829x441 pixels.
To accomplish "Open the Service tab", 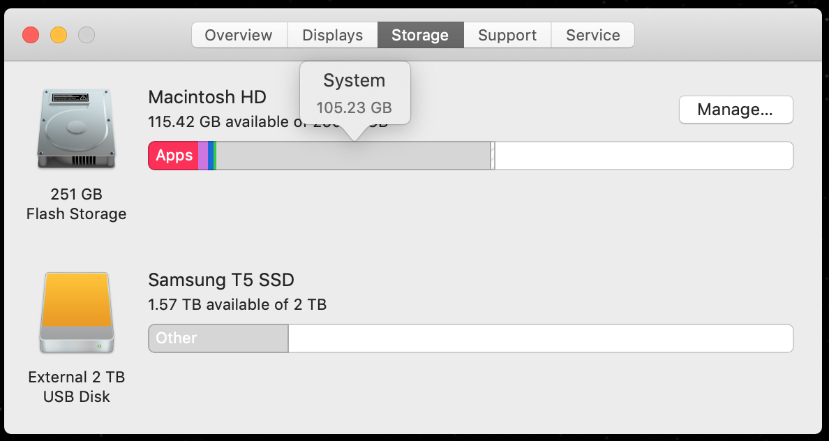I will tap(592, 35).
